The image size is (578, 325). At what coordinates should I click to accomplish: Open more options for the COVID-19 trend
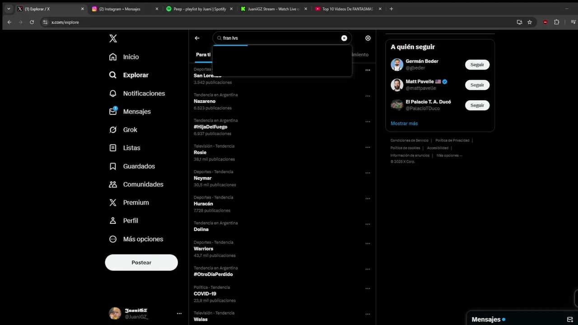[368, 288]
